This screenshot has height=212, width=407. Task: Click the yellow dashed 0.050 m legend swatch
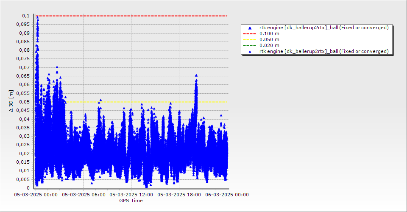[x=249, y=40]
